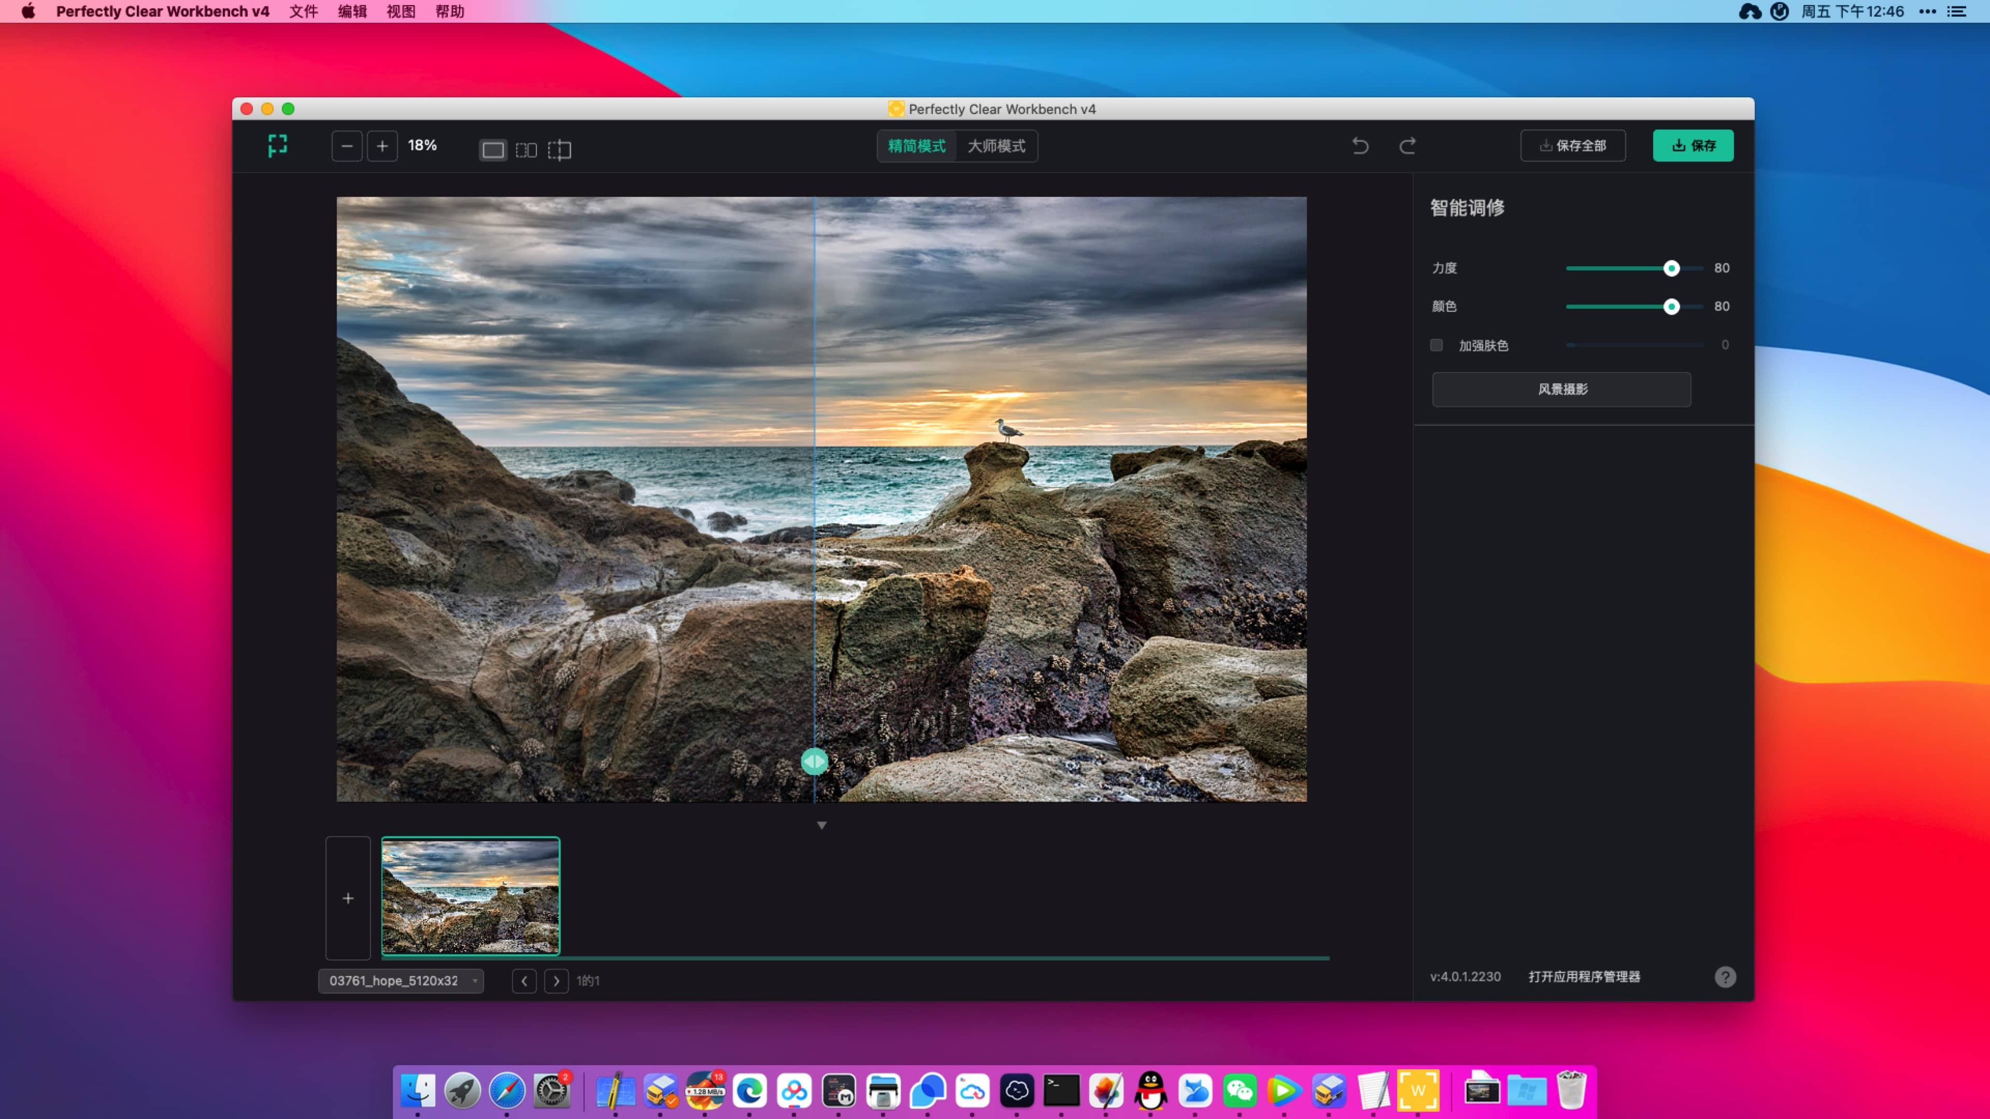This screenshot has width=1990, height=1119.
Task: Click the 加强肤色 slider track
Action: click(x=1634, y=345)
